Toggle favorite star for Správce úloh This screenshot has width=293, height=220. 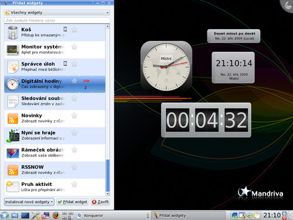click(74, 64)
